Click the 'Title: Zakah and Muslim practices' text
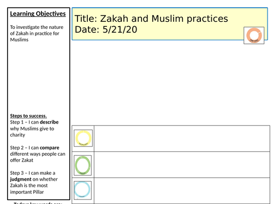 click(151, 18)
